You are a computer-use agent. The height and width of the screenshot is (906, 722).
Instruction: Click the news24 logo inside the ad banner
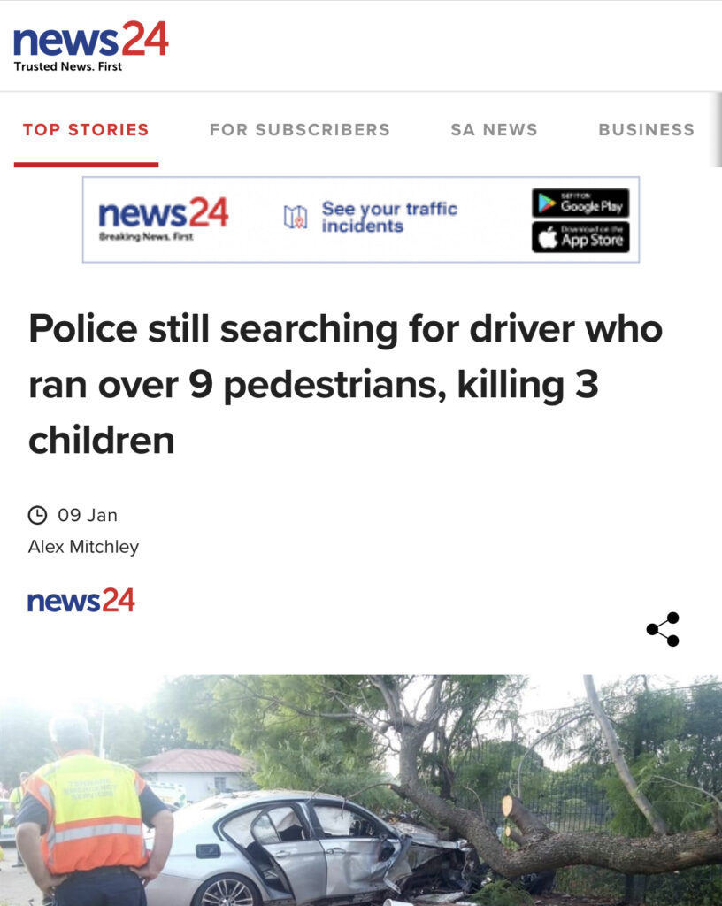(164, 213)
